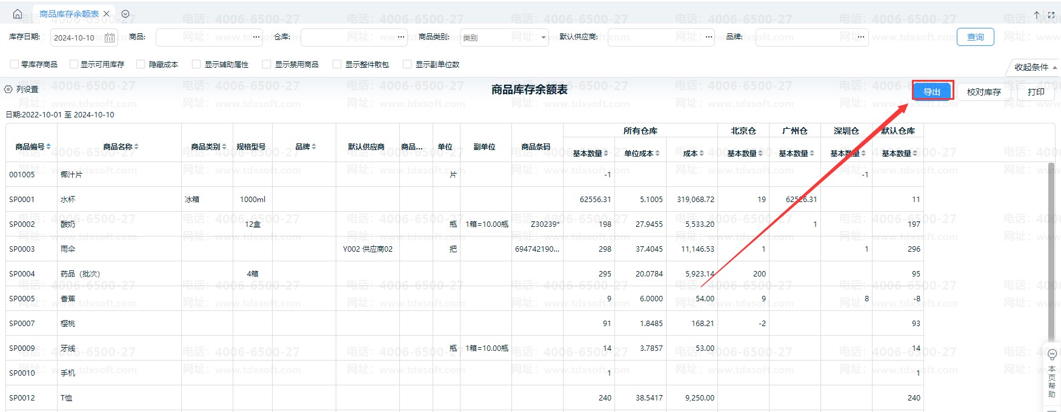Viewport: 1061px width, 412px height.
Task: Open the calendar picker for 库存日期
Action: [110, 38]
